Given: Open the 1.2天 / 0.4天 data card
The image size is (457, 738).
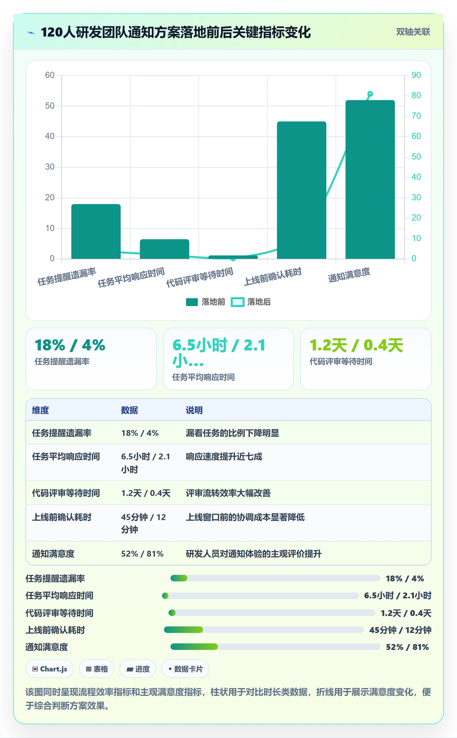Looking at the screenshot, I should click(x=366, y=359).
